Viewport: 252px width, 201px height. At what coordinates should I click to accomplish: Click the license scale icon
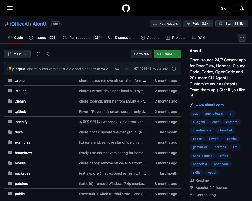point(192,188)
